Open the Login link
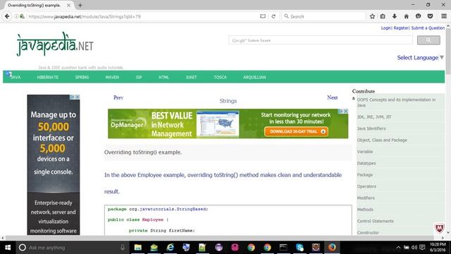 point(386,28)
